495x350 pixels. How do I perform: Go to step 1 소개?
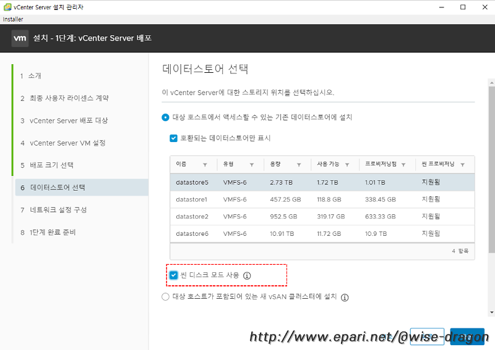pyautogui.click(x=31, y=76)
